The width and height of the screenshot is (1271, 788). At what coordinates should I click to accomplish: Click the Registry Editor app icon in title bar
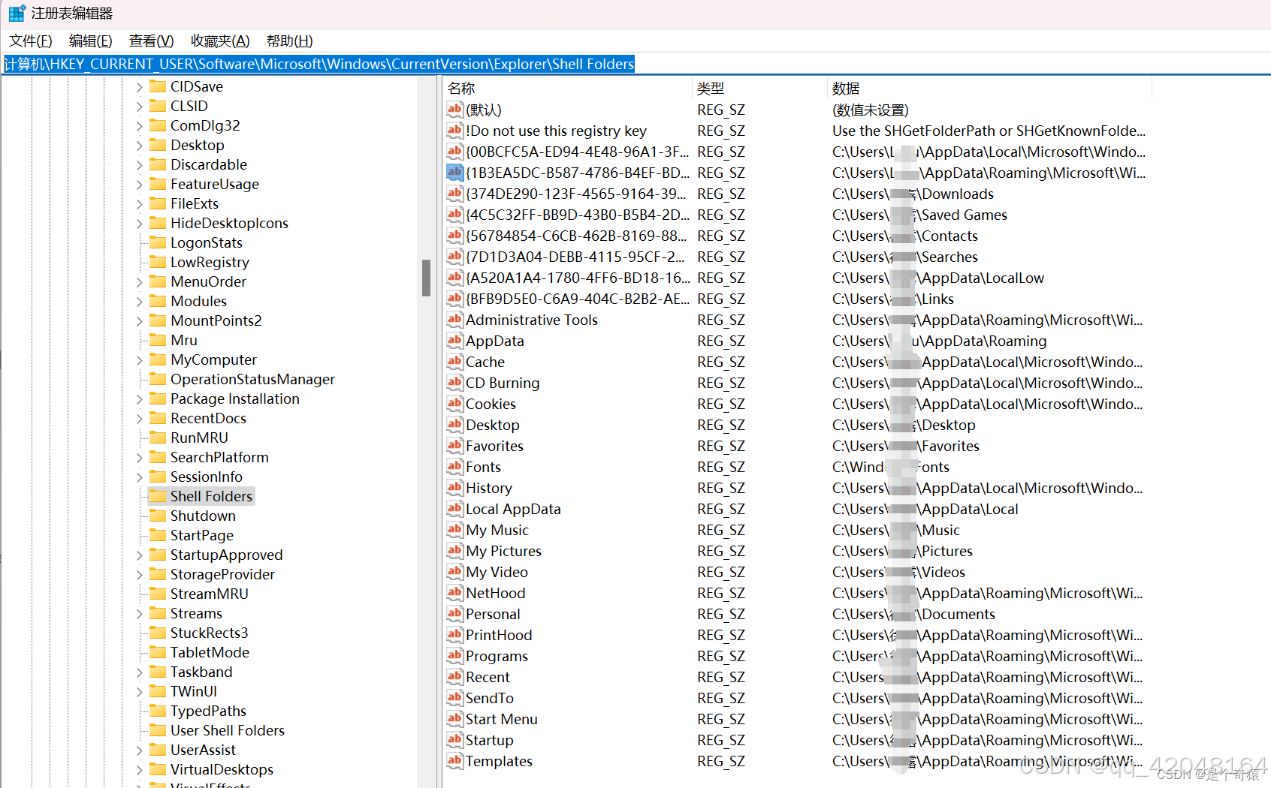coord(17,13)
